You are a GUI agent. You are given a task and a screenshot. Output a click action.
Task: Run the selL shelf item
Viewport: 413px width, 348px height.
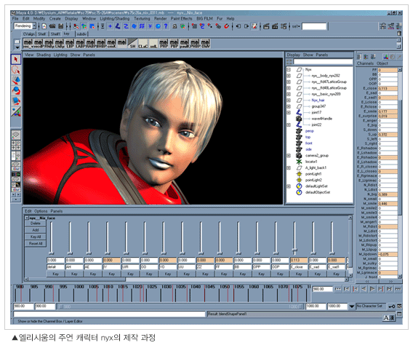click(x=153, y=43)
